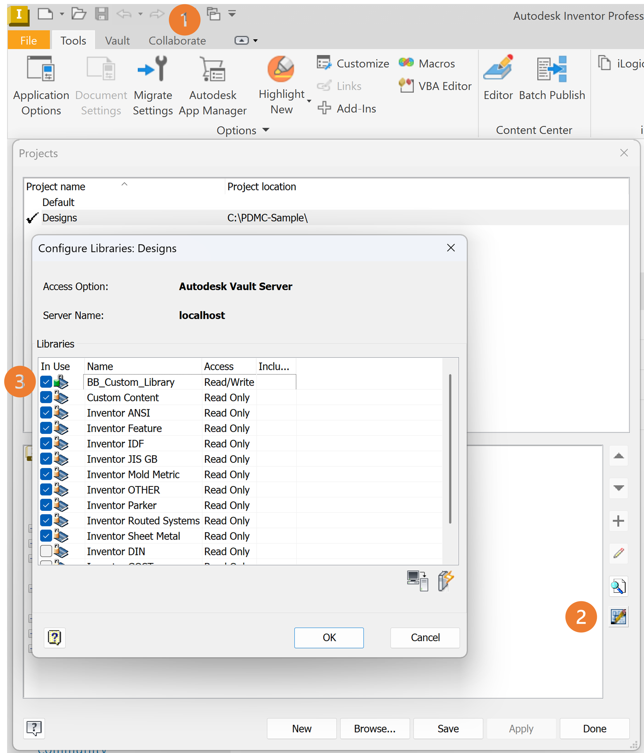Open Content Center Editor

point(498,78)
